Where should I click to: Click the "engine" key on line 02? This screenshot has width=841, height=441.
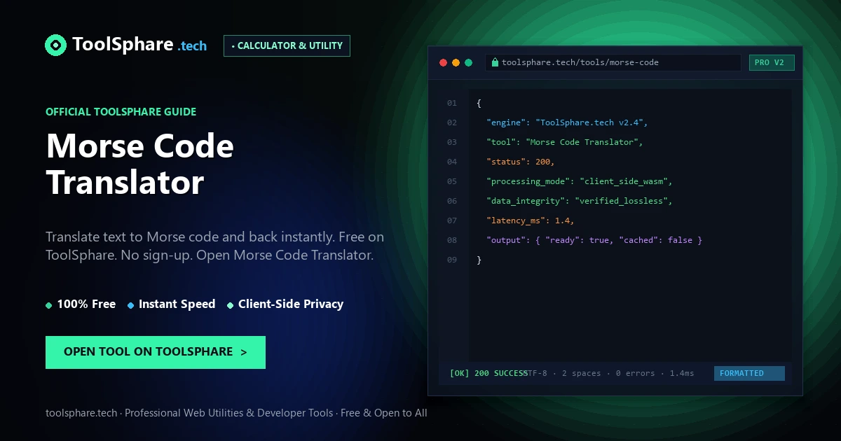point(506,122)
